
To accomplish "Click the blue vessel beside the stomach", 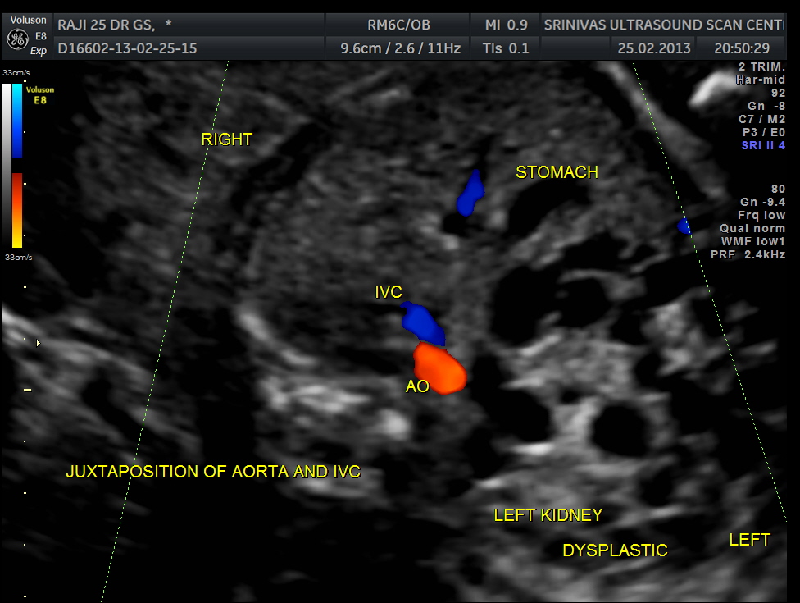I will [x=470, y=194].
